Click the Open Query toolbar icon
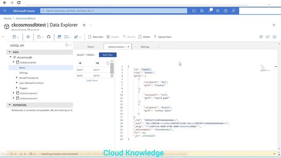This screenshot has width=281, height=158. (x=59, y=37)
